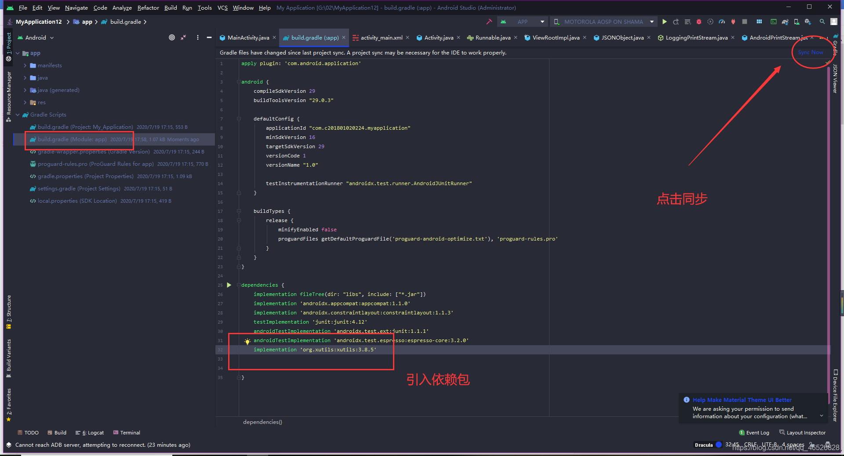
Task: Open the Android project view dropdown
Action: coord(36,37)
